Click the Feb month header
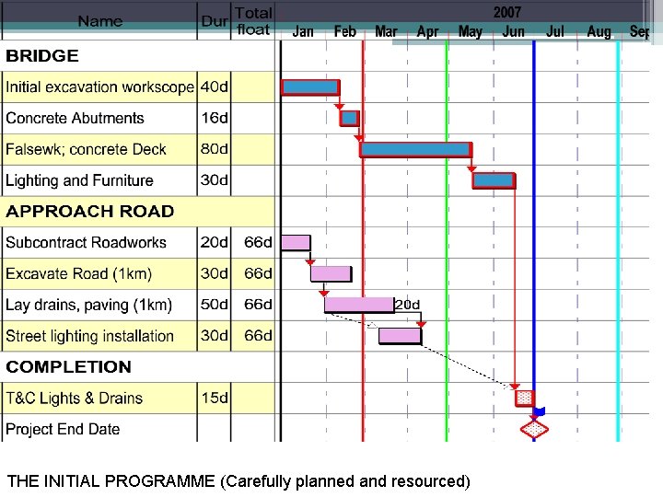Viewport: 663px width, 497px height. point(345,31)
